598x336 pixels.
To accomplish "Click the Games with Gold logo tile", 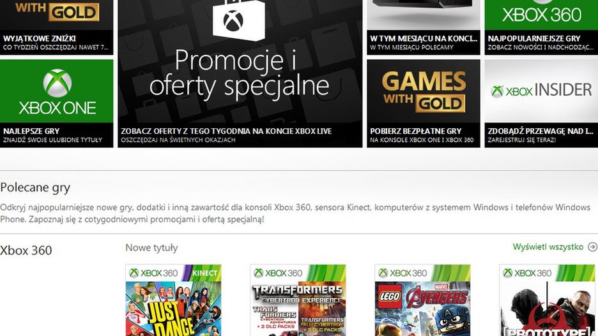I will tap(424, 91).
